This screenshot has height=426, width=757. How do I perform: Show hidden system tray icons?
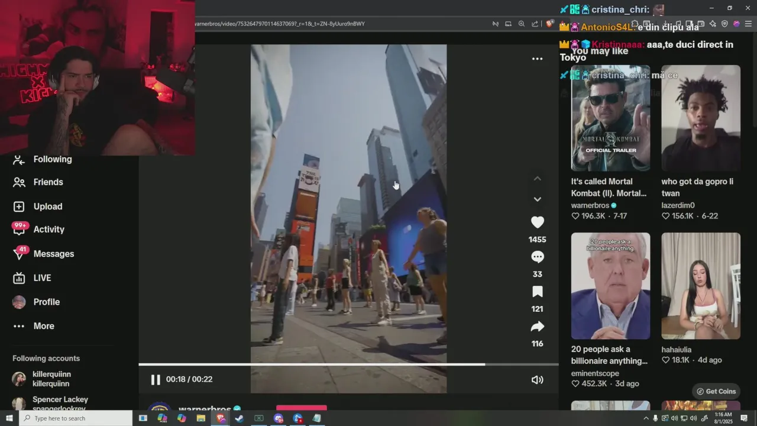(x=646, y=418)
